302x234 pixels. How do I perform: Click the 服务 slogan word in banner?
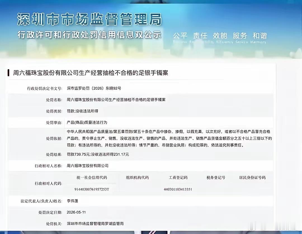240,35
